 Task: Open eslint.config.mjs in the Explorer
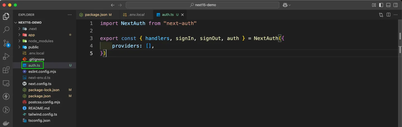[45, 71]
